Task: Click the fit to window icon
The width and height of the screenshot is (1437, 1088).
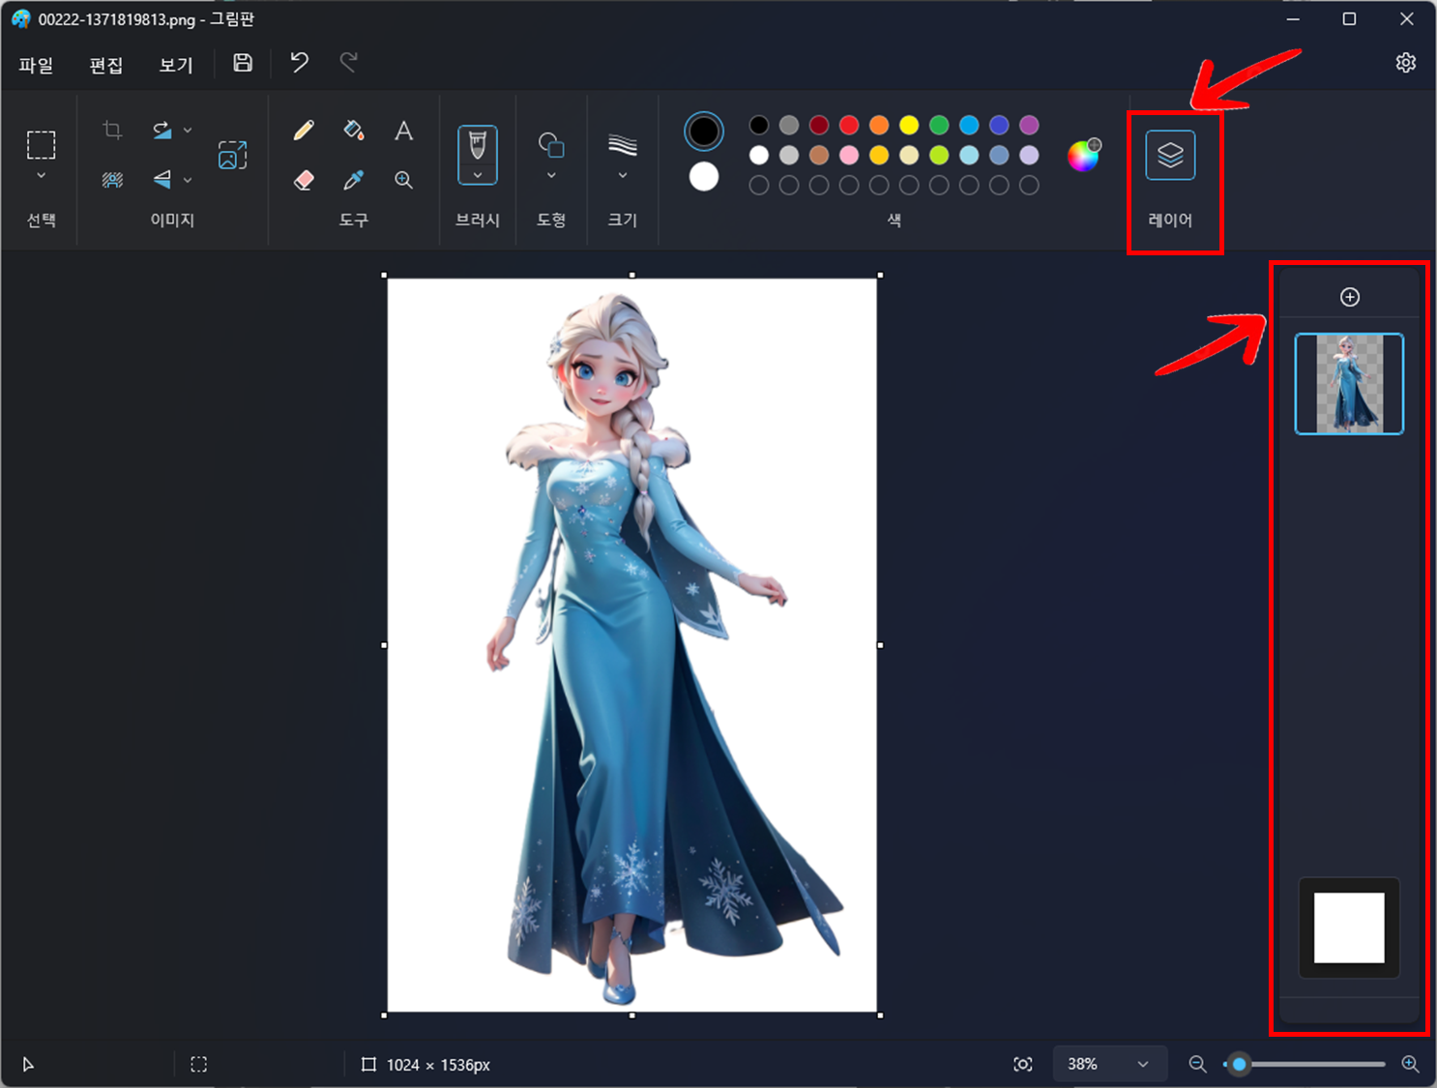Action: (x=1023, y=1064)
